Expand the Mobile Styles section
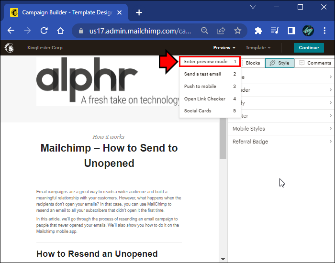335x263 pixels. coord(281,129)
